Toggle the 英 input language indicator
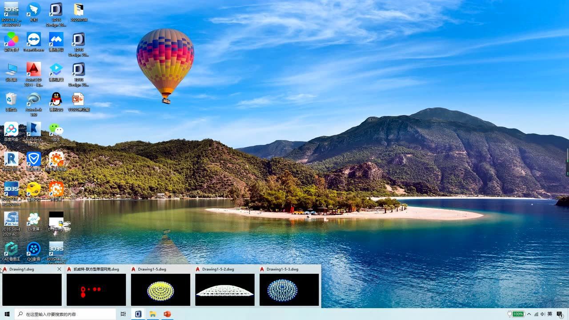 pos(550,314)
